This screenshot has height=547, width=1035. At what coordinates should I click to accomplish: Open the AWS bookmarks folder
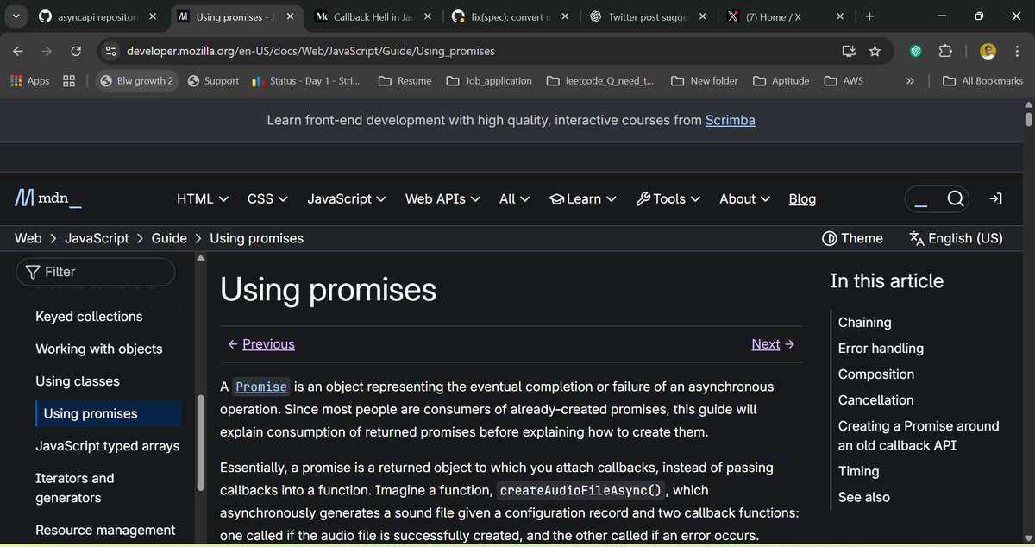[844, 80]
